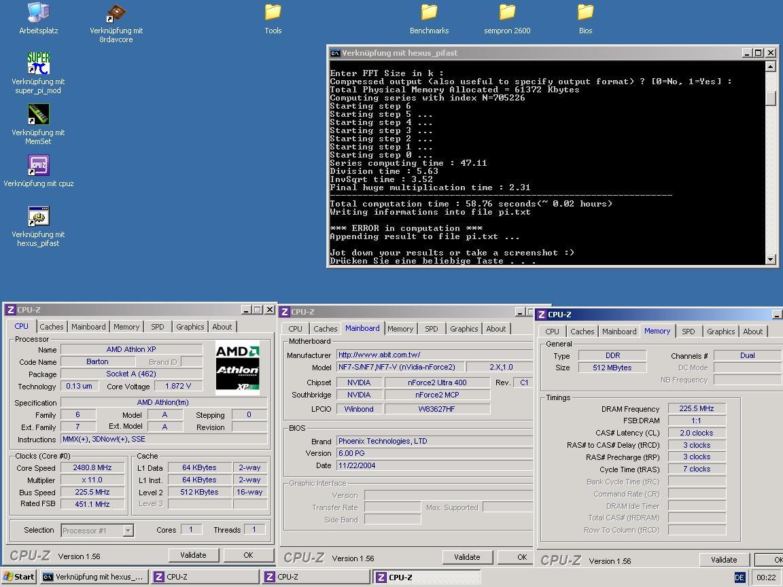Select CPU tab in Mainboard window

[295, 329]
